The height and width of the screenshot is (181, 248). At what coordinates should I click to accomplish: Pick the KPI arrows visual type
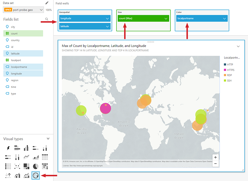pos(8,175)
